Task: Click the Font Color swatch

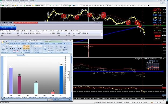Action: 17,51
